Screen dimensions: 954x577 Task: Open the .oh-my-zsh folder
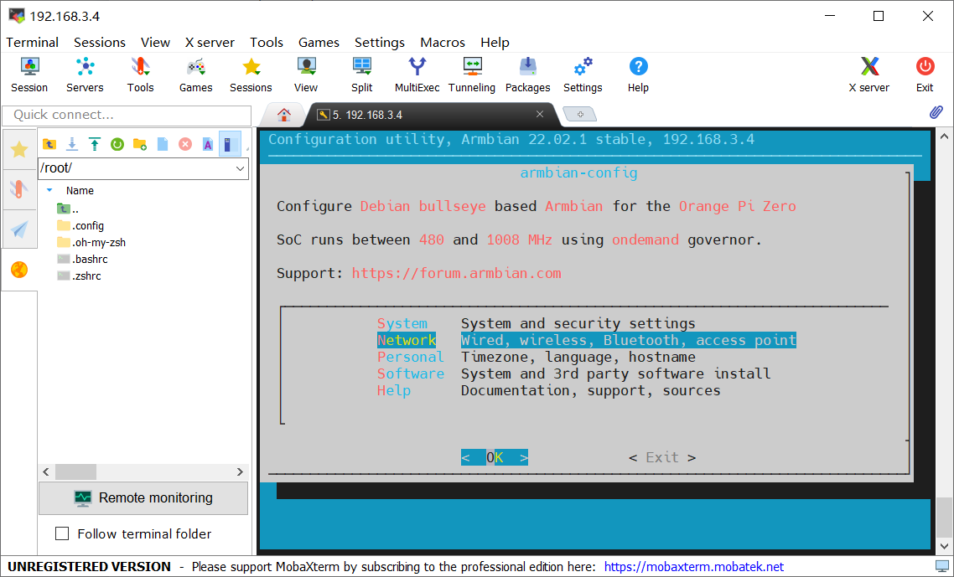92,242
